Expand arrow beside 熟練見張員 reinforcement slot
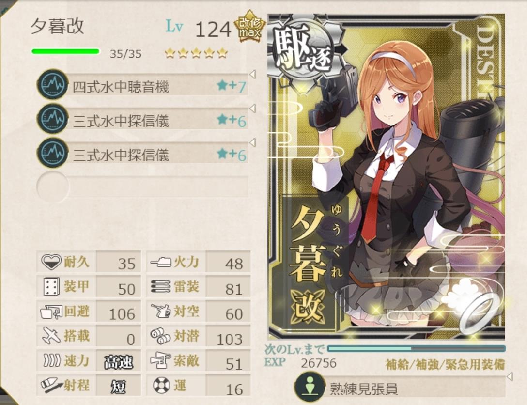Viewport: 527px width, 405px height. click(x=510, y=376)
